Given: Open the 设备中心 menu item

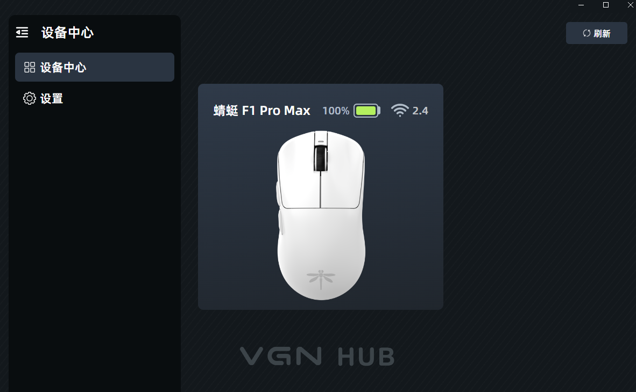Looking at the screenshot, I should click(95, 67).
